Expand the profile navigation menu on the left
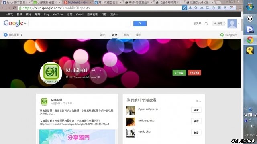The height and width of the screenshot is (144, 257). (13, 35)
